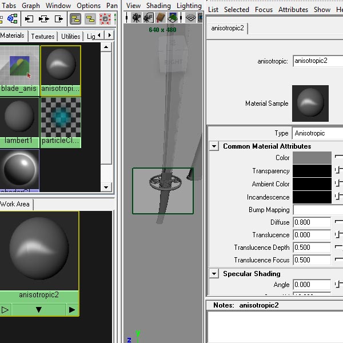Click map button next to Ambient Color
The height and width of the screenshot is (343, 343).
[338, 184]
